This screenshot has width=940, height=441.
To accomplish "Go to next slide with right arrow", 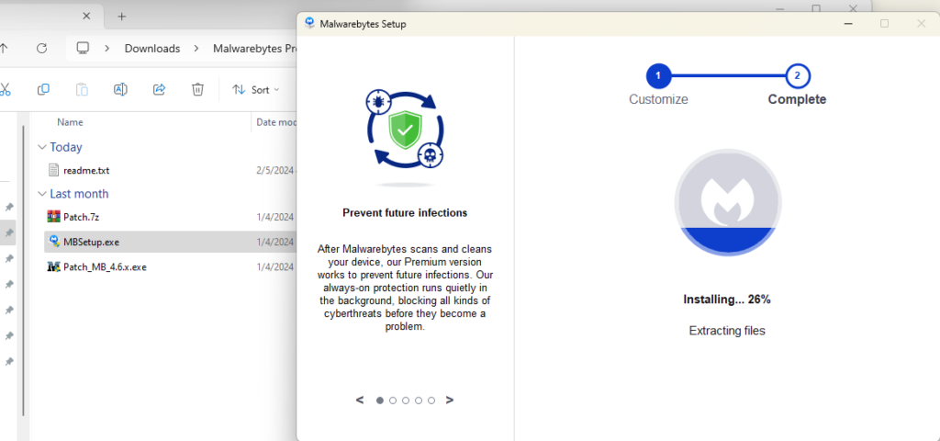I will click(449, 400).
